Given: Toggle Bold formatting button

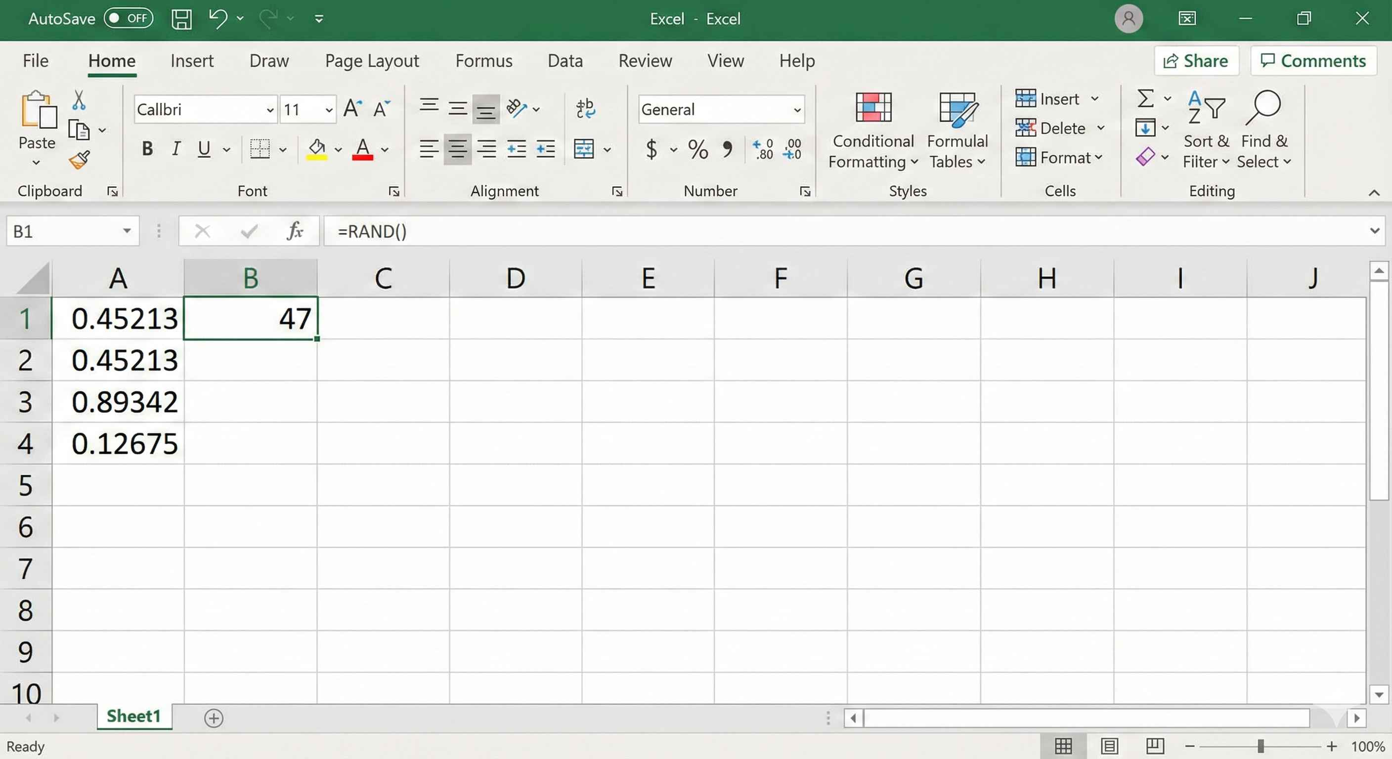Looking at the screenshot, I should tap(147, 149).
